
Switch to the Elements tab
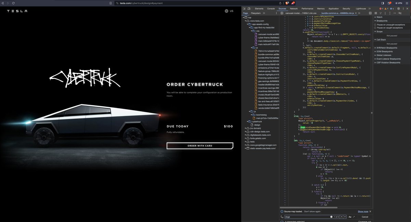pos(259,8)
